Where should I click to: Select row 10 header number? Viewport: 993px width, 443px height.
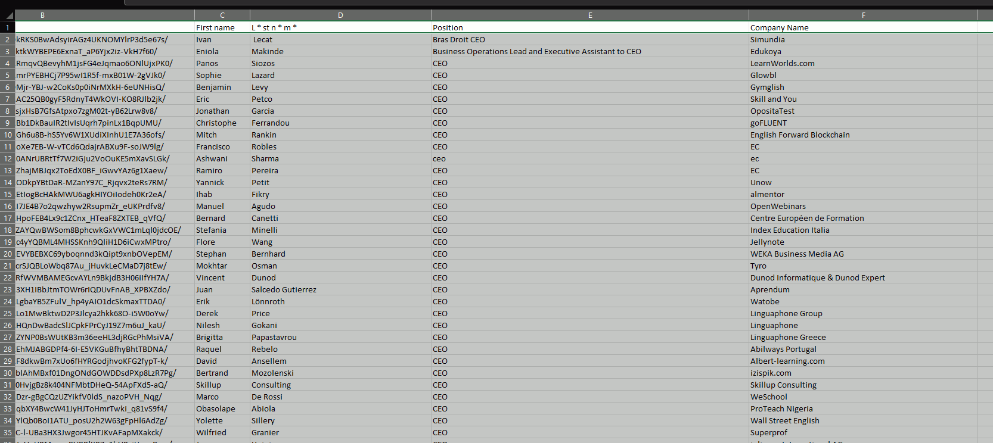(7, 135)
